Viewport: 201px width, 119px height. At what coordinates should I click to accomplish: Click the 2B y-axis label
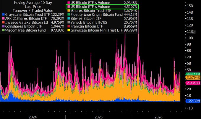(x=189, y=89)
